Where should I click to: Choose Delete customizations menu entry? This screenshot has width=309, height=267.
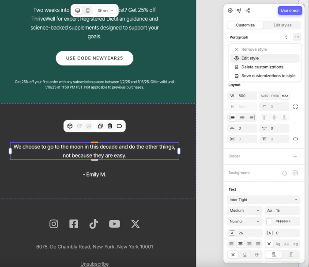coord(265,67)
